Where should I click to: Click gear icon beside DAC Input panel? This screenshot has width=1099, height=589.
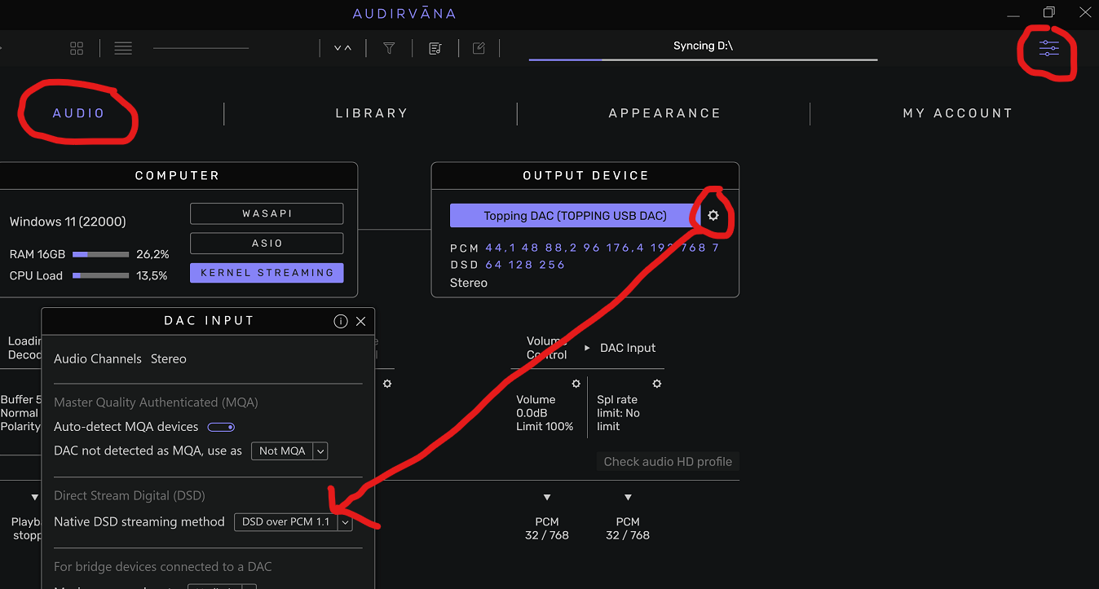387,384
